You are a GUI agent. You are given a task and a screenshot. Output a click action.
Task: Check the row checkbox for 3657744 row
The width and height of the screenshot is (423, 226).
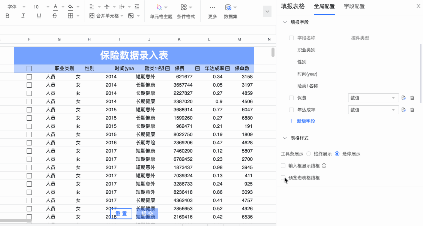click(29, 85)
